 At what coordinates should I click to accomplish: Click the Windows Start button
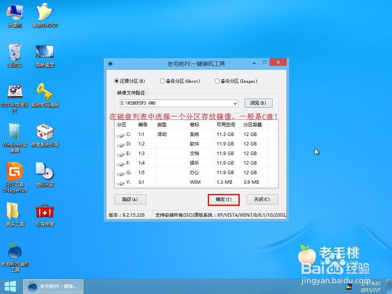[10, 287]
